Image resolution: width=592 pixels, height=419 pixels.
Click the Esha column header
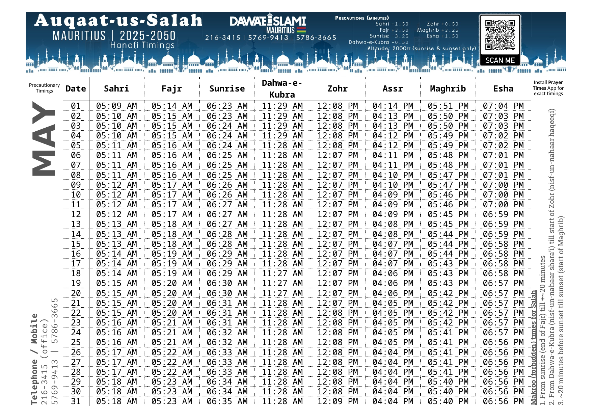click(x=503, y=89)
